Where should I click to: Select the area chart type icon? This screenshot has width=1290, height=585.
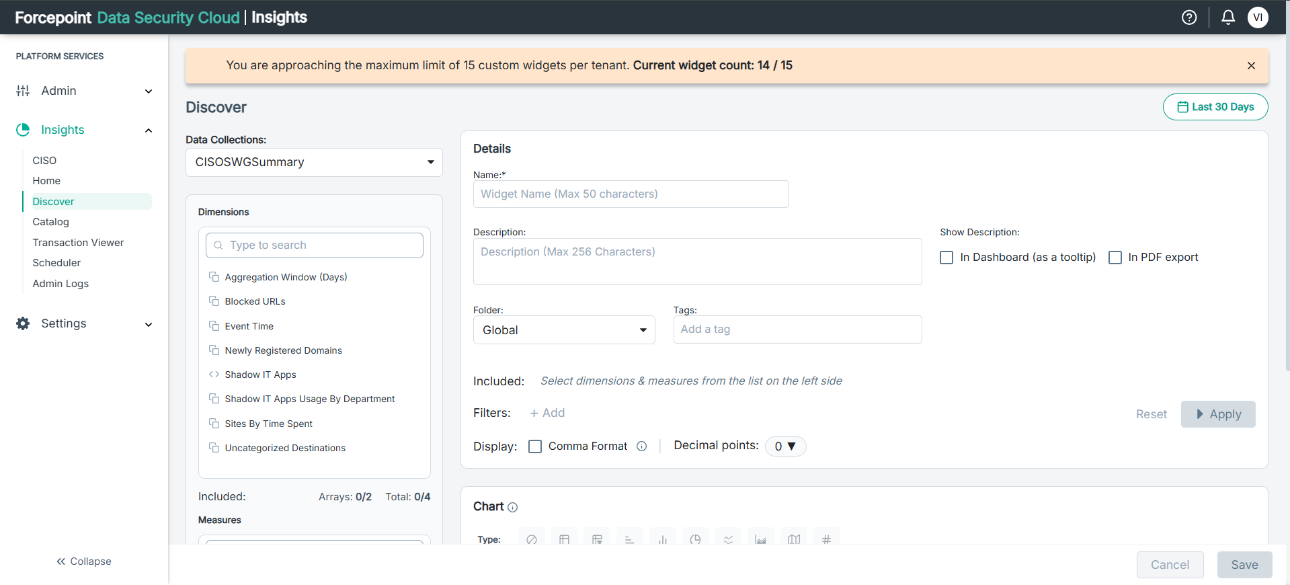tap(760, 539)
